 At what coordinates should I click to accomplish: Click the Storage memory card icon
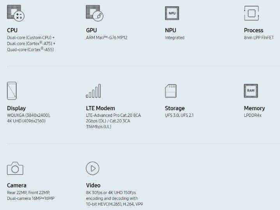171,91
